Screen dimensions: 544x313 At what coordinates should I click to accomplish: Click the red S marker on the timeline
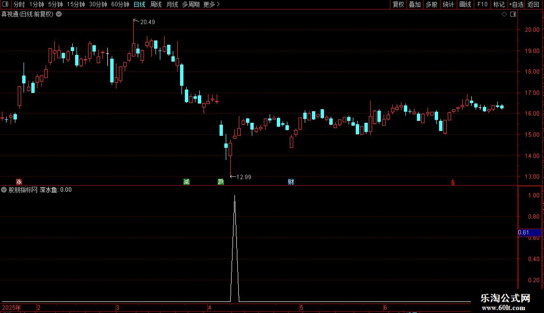453,182
